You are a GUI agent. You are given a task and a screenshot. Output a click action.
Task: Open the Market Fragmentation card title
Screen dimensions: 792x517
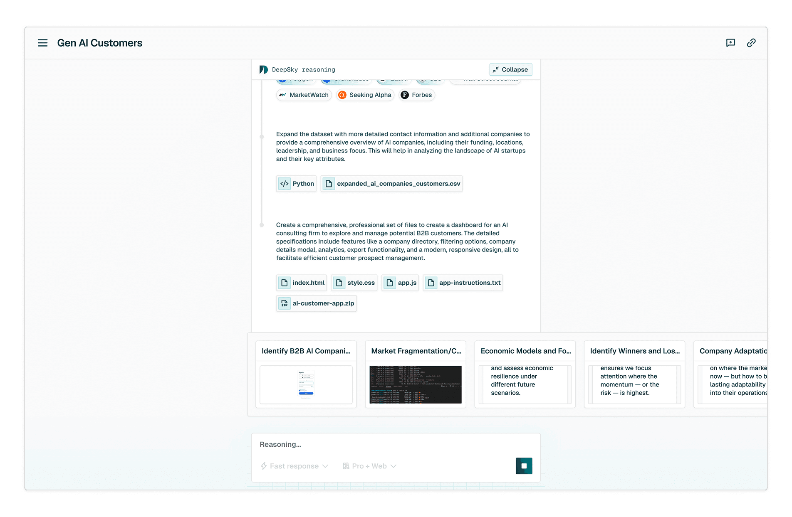tap(416, 351)
